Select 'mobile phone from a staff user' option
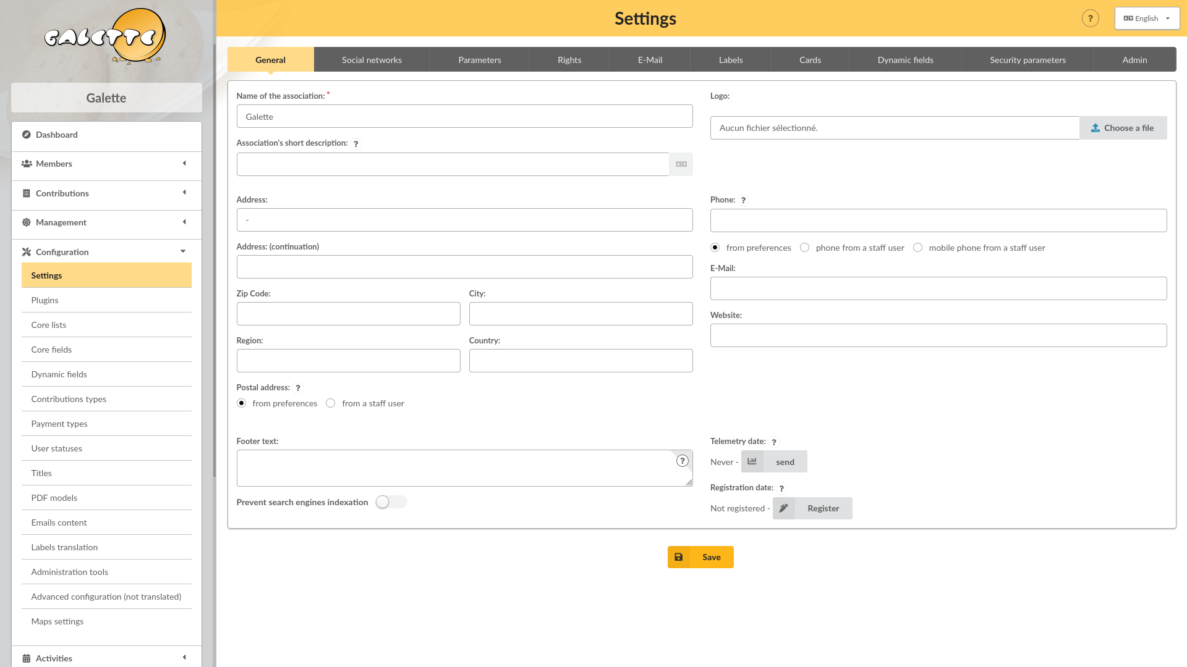Viewport: 1187px width, 667px height. 918,248
